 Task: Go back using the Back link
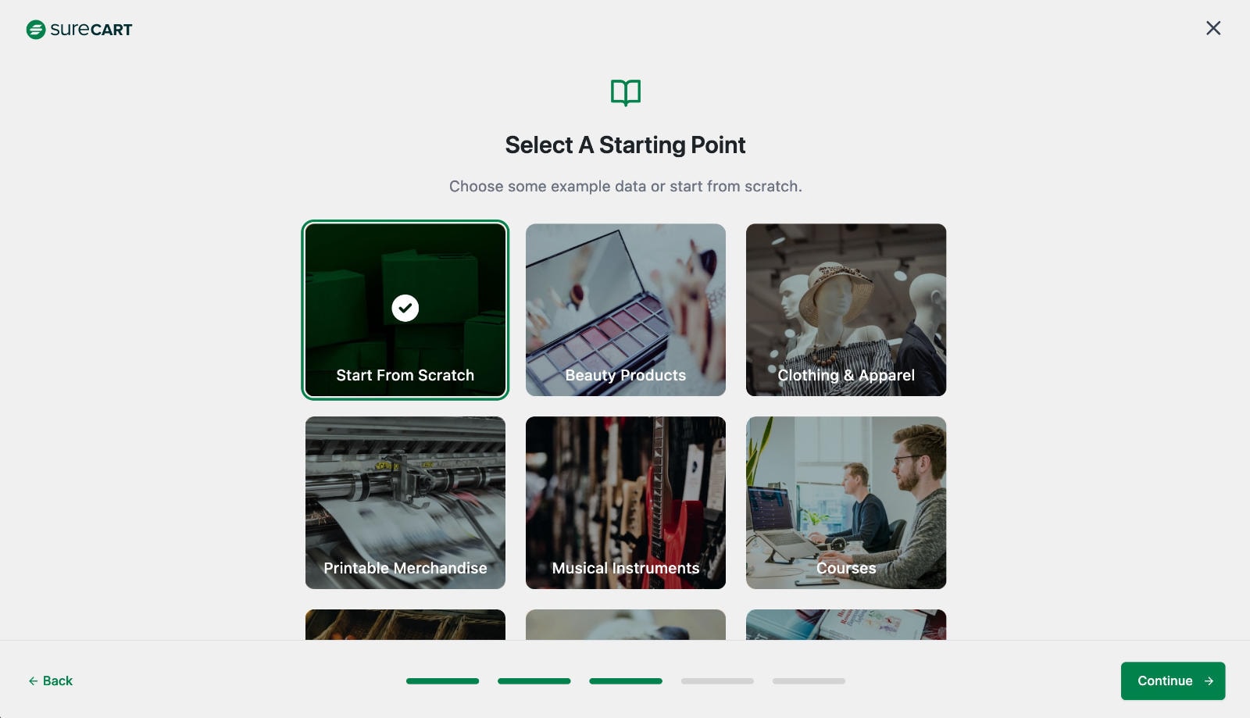click(x=51, y=681)
